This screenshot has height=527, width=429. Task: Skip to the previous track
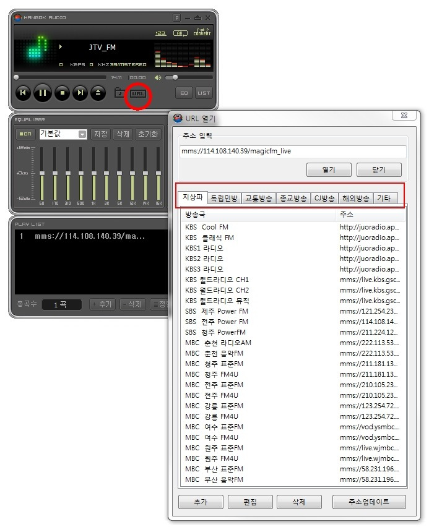coord(23,93)
